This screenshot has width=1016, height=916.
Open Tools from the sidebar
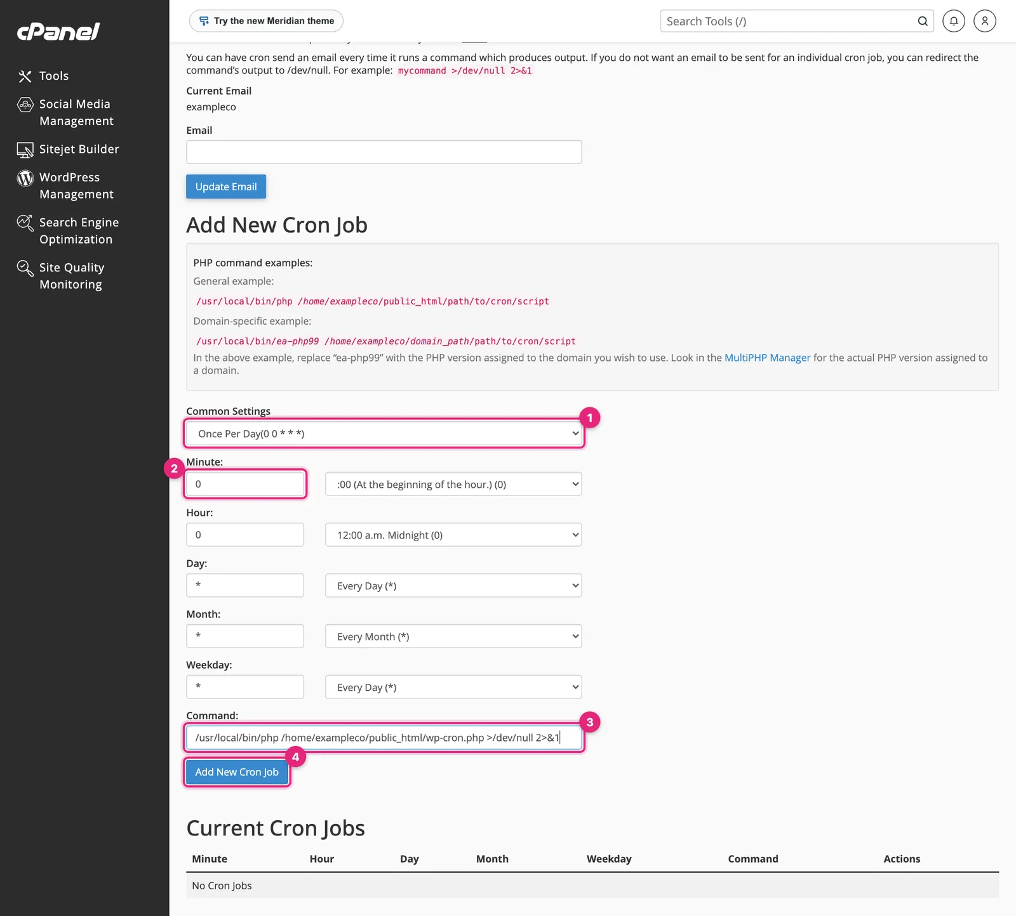[53, 76]
